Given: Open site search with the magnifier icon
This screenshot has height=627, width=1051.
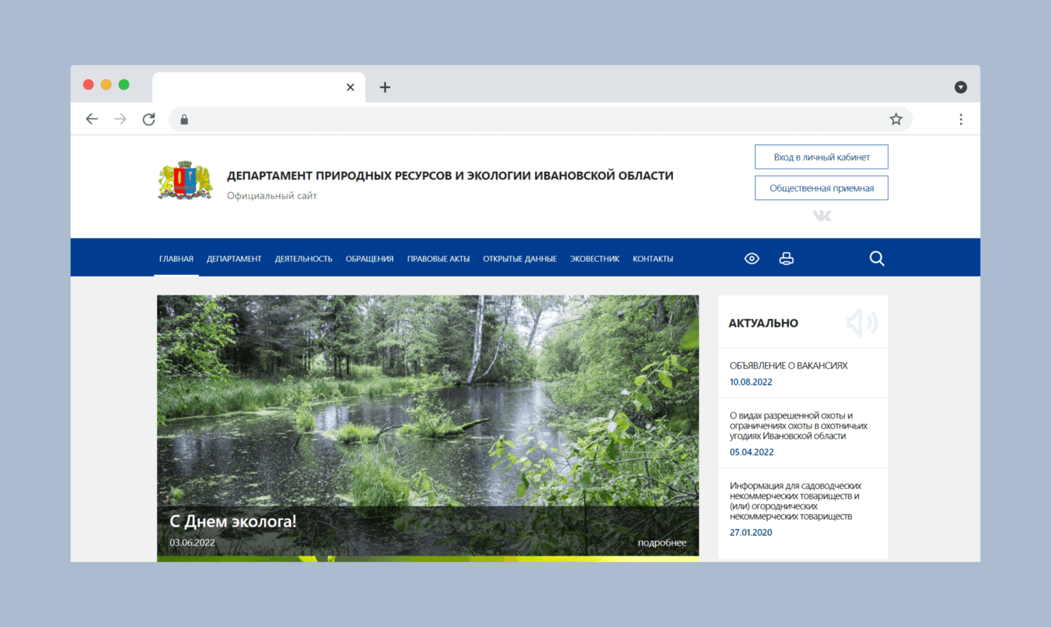Looking at the screenshot, I should (877, 259).
